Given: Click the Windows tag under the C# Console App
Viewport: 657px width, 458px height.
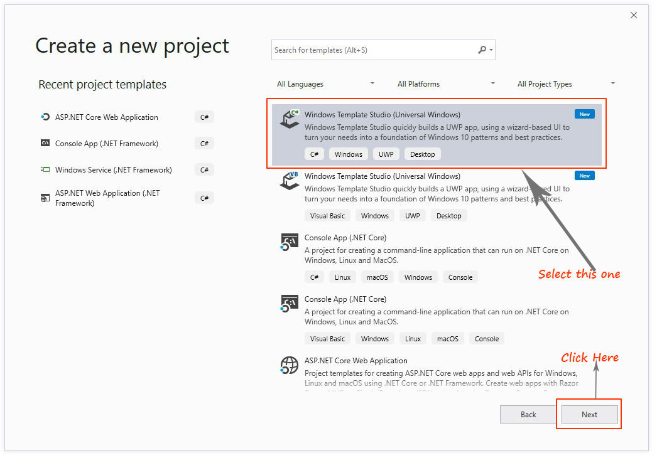Looking at the screenshot, I should click(418, 277).
